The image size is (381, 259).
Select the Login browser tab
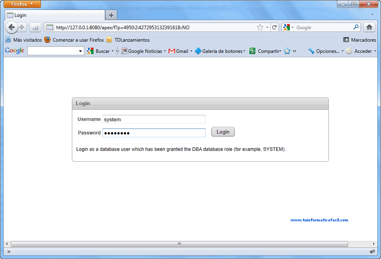tap(55, 15)
